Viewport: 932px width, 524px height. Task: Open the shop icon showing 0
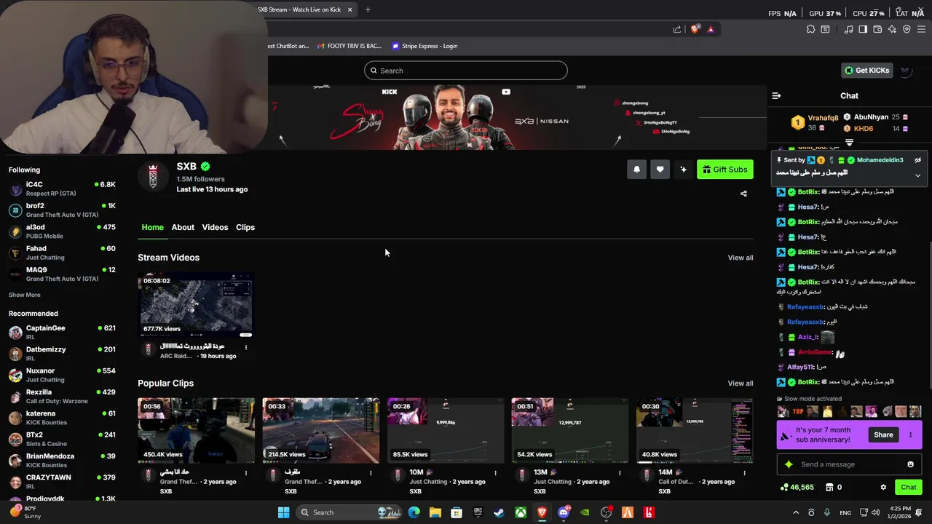tap(829, 488)
